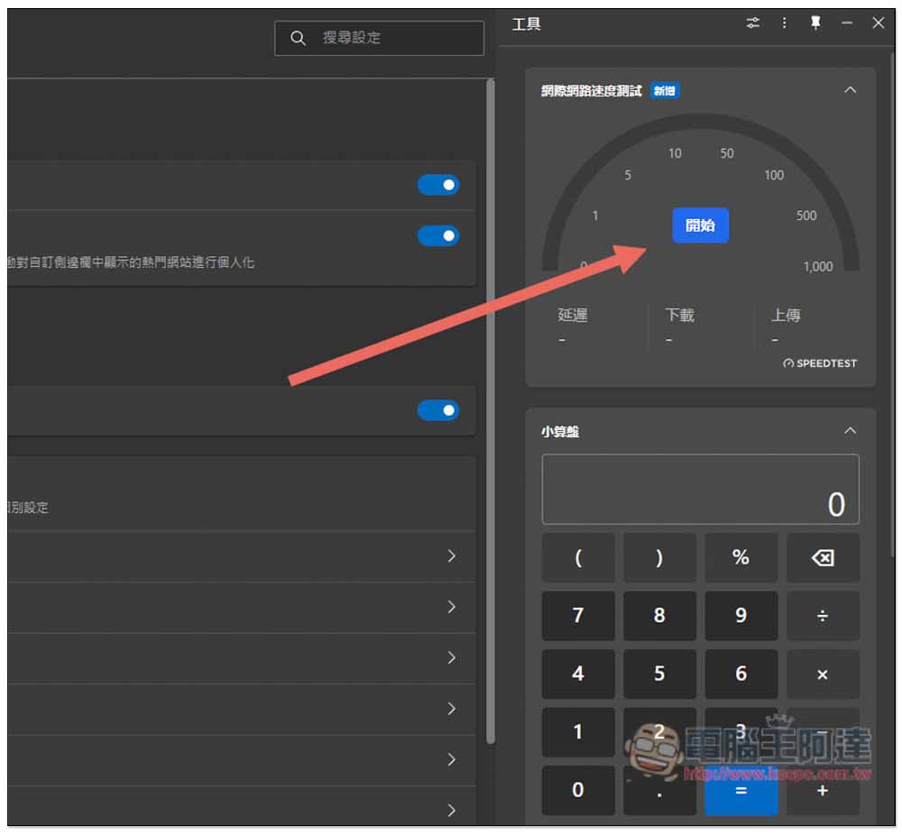902x835 pixels.
Task: Click the 100 mark on speed gauge
Action: pos(774,176)
